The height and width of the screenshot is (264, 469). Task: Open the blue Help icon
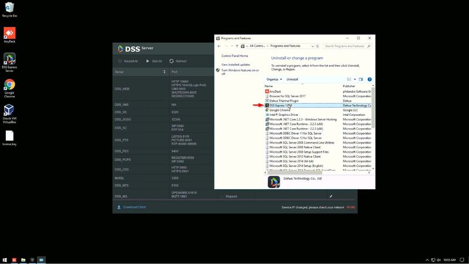(x=369, y=80)
